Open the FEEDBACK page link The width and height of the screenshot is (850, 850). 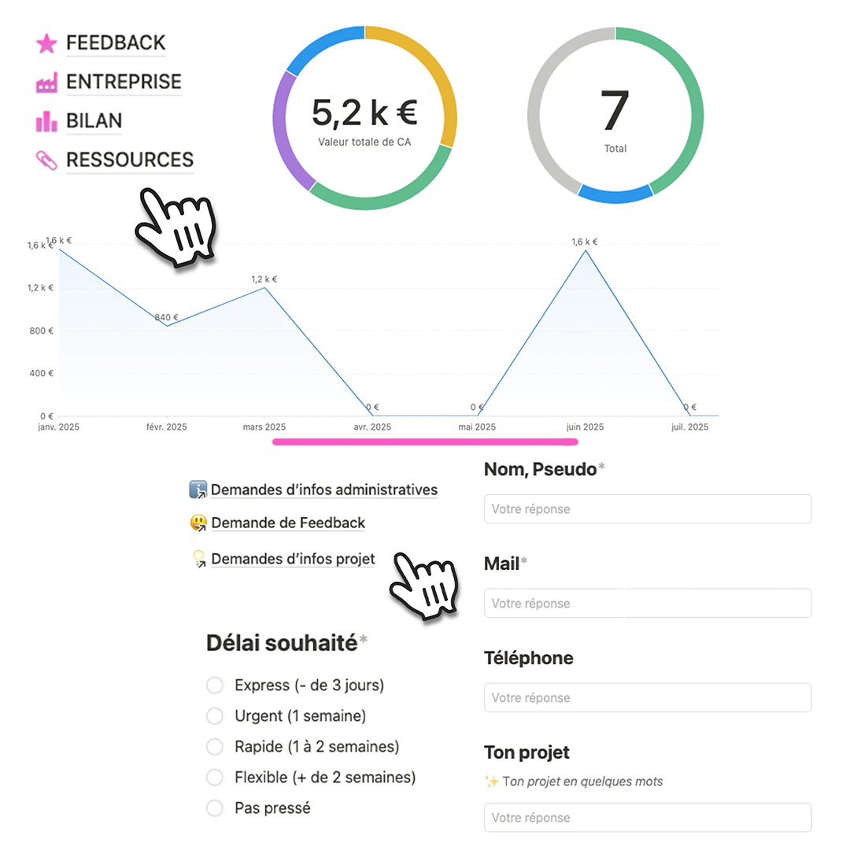click(116, 42)
